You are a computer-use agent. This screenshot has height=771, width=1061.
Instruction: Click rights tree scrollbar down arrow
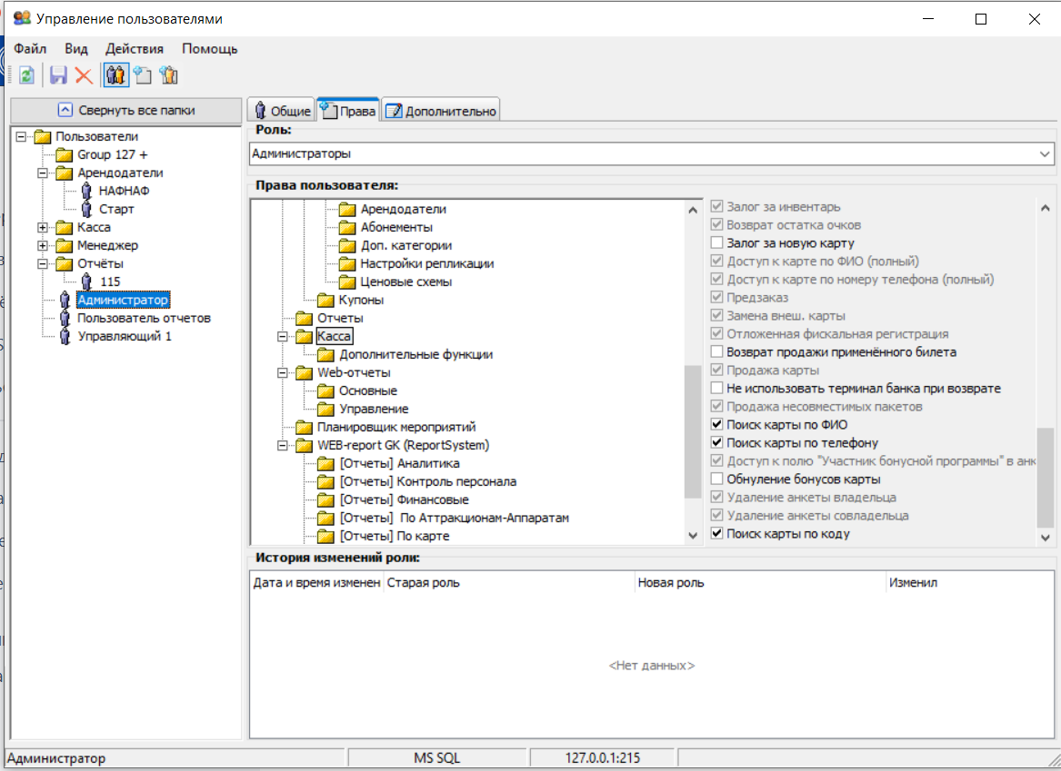click(693, 535)
